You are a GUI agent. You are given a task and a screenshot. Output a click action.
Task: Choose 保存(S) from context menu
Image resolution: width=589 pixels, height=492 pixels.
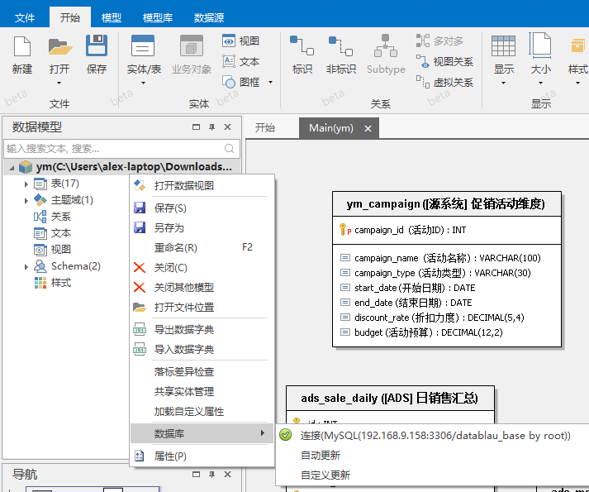[x=202, y=208]
